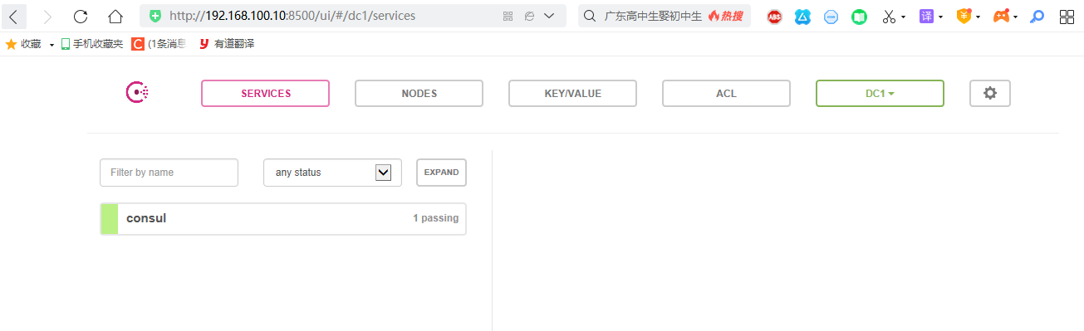The image size is (1084, 331).
Task: Focus the Filter by name field
Action: pyautogui.click(x=169, y=173)
